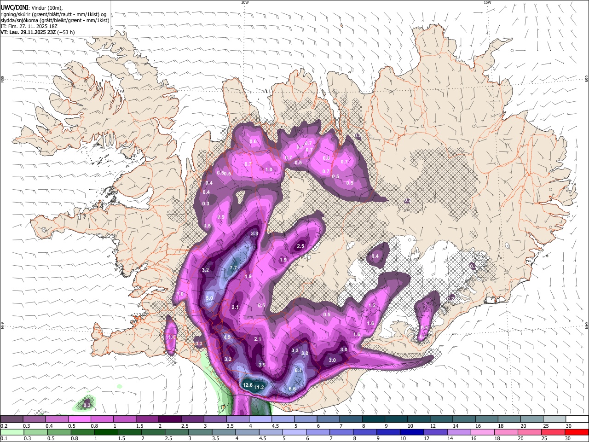Select the purple snow legend swatch labeled 0.2
This screenshot has width=589, height=442.
[12, 419]
